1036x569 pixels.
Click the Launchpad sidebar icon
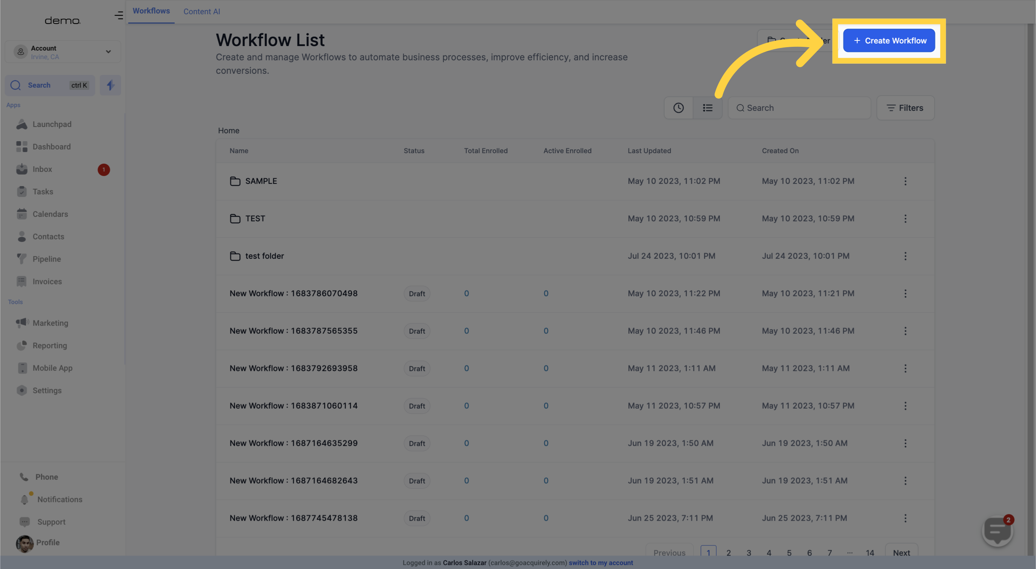coord(21,125)
